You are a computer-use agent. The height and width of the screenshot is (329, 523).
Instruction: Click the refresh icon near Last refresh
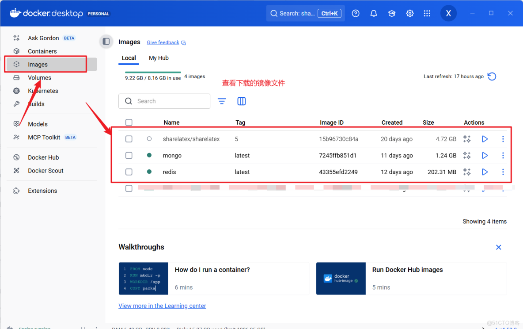coord(492,76)
